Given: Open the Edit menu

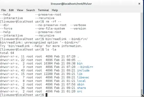Looking at the screenshot, I should click(x=11, y=10).
